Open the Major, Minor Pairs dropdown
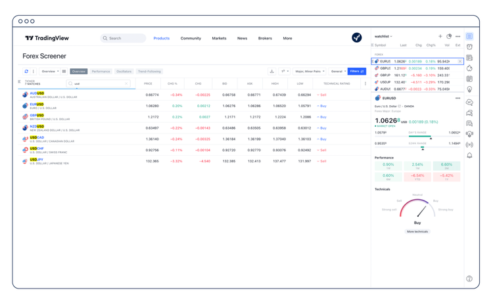Image resolution: width=493 pixels, height=303 pixels. (x=310, y=71)
